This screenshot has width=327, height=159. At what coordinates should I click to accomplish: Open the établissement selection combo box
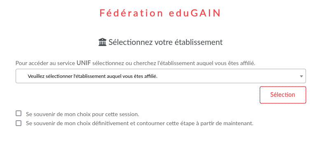[161, 76]
